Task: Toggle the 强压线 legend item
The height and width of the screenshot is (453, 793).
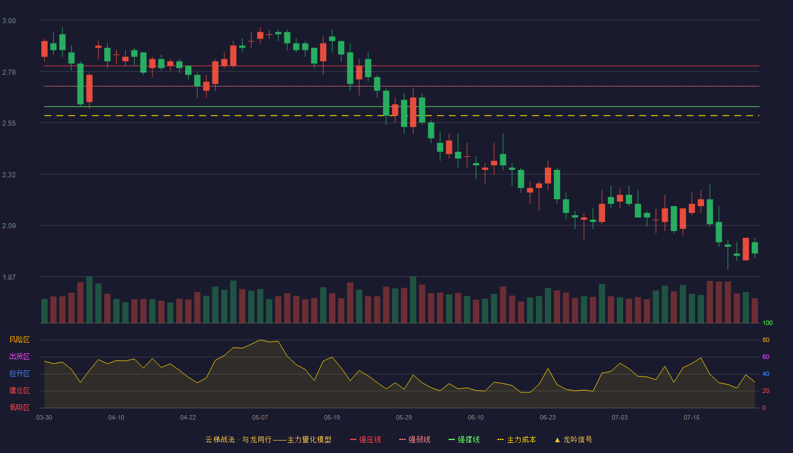Action: [x=365, y=439]
